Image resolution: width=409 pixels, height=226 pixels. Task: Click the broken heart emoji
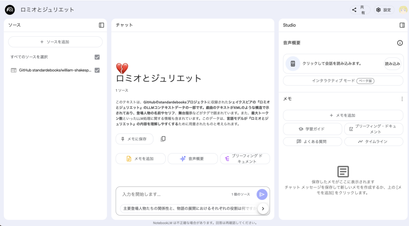(122, 68)
